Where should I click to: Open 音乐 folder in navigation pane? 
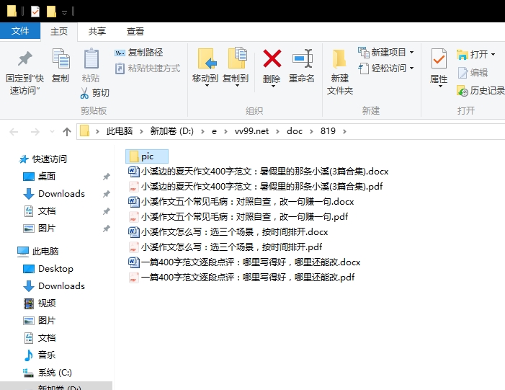point(40,355)
